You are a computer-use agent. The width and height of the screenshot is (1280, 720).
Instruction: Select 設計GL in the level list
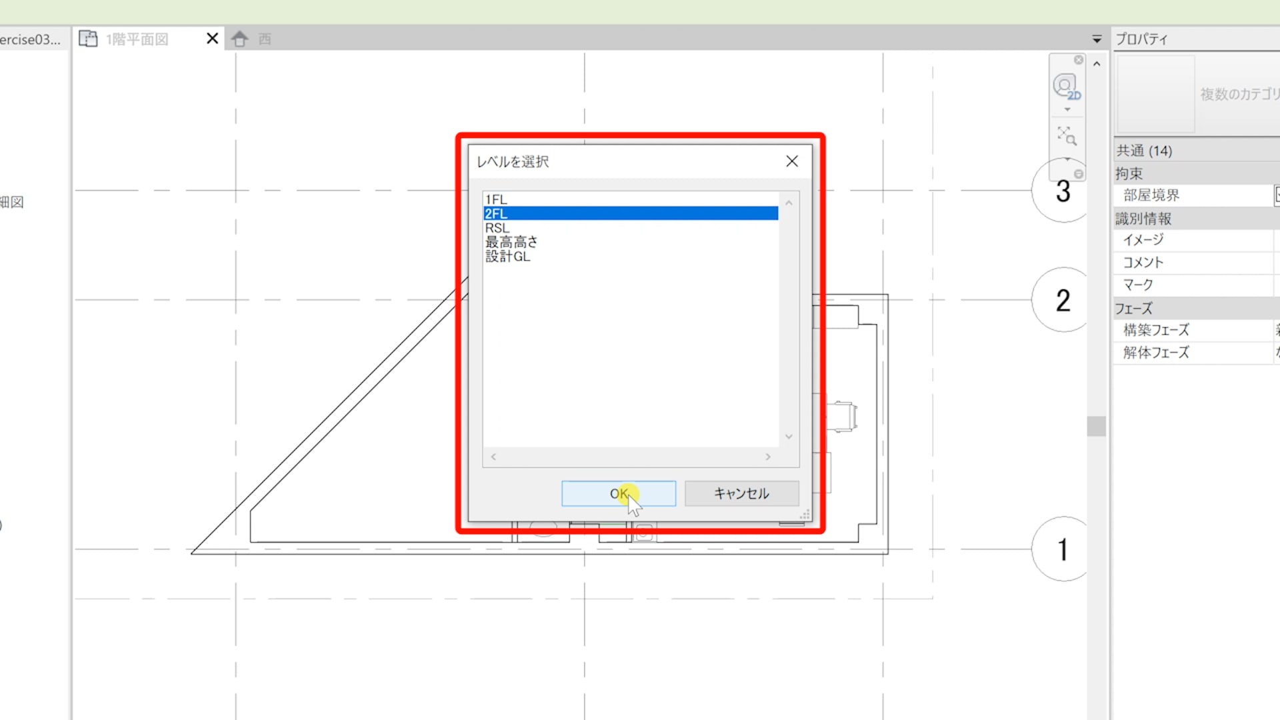508,257
